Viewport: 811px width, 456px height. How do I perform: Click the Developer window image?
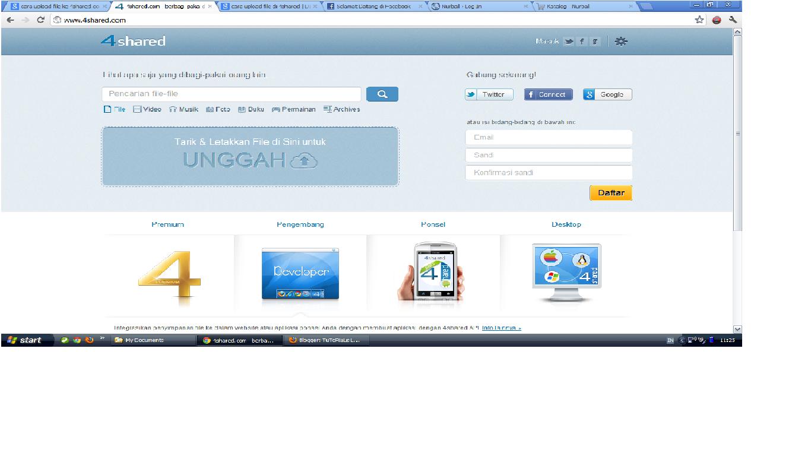(x=300, y=273)
